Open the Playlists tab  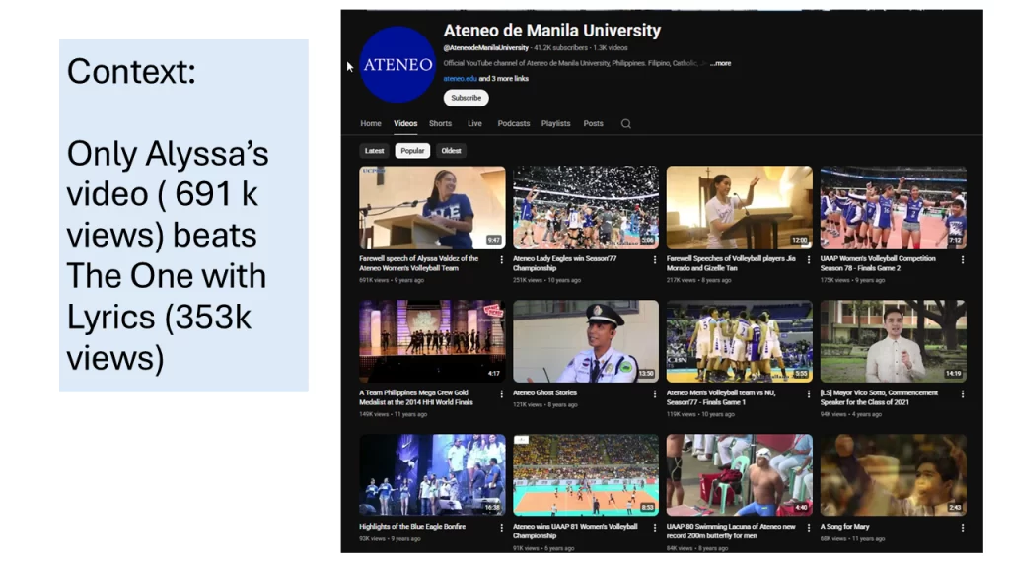[x=555, y=124]
